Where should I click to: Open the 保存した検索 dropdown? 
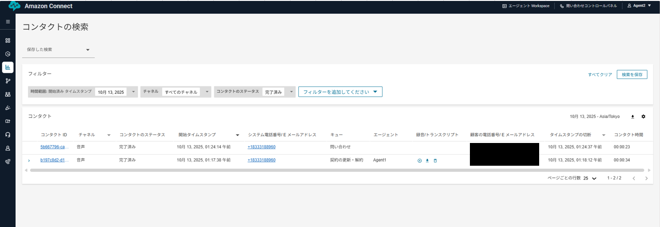[x=59, y=50]
